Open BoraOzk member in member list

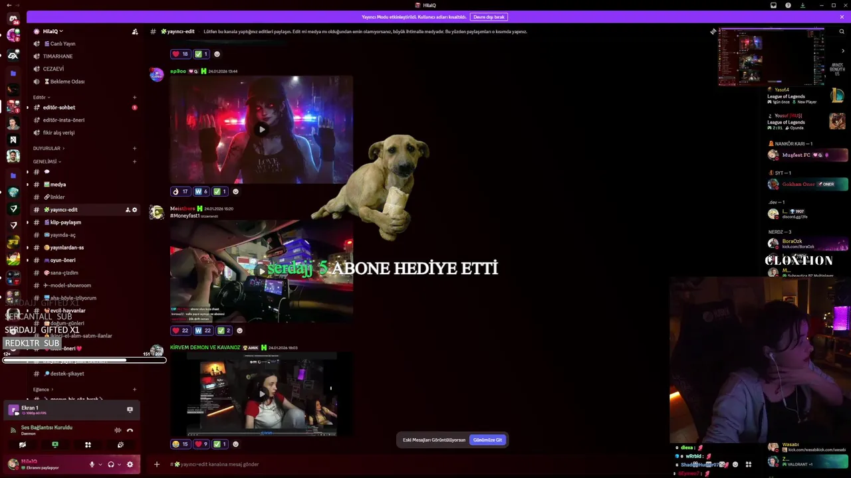pyautogui.click(x=808, y=244)
